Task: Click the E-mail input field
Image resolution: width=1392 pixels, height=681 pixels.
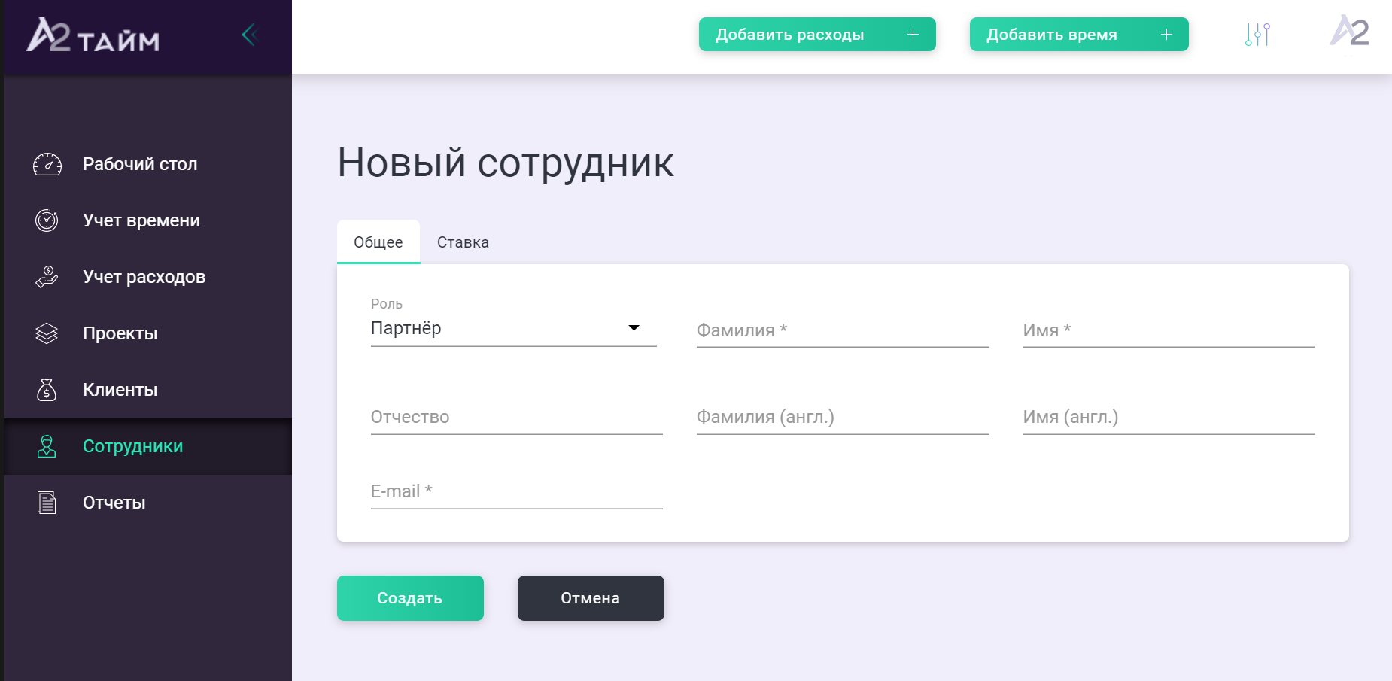Action: tap(515, 491)
